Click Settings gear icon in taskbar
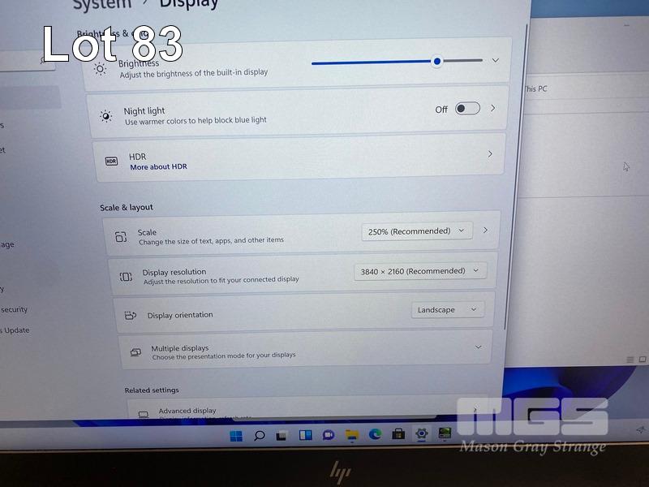 point(421,433)
